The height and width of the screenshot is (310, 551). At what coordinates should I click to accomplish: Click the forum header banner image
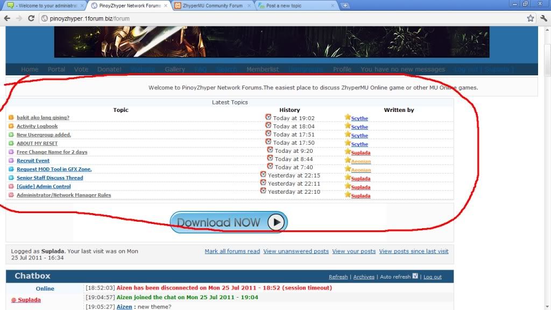click(x=272, y=42)
